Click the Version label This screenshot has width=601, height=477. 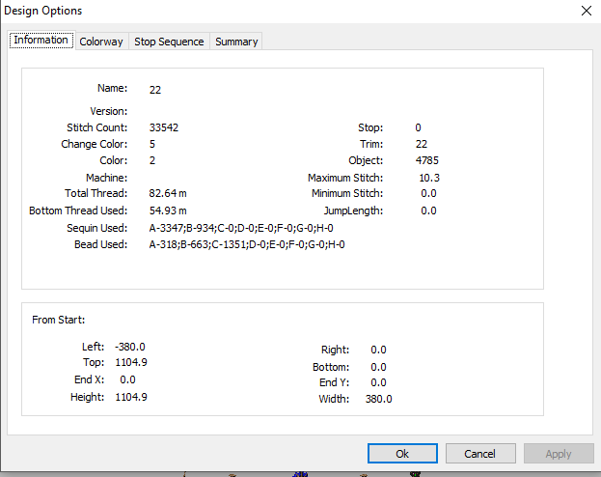pos(108,111)
